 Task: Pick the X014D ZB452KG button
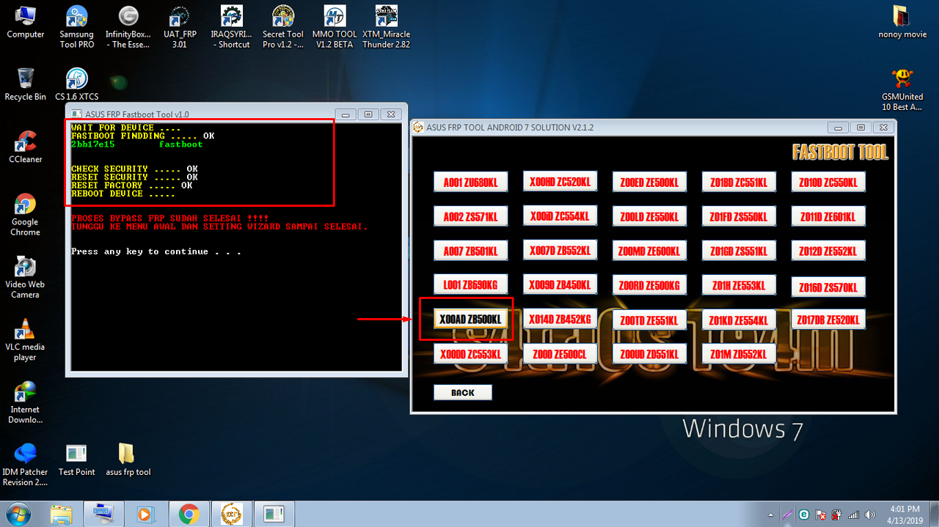[560, 318]
